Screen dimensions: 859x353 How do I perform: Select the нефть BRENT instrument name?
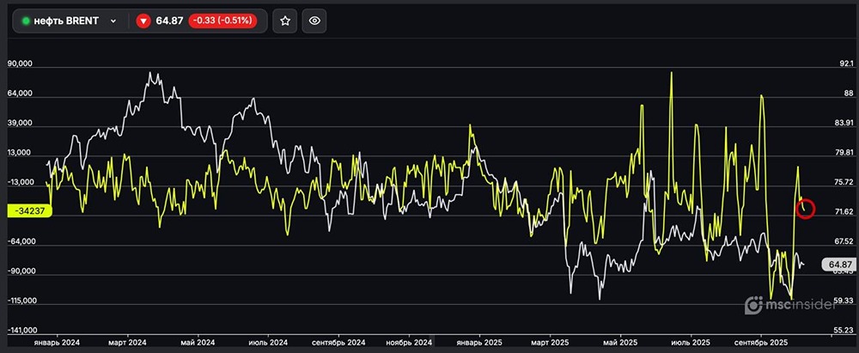coord(68,21)
